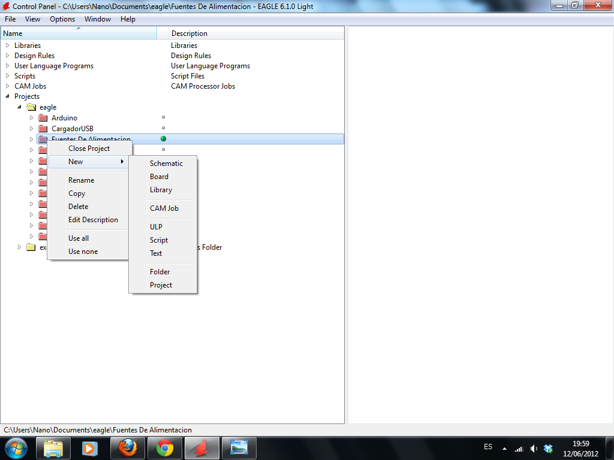This screenshot has height=460, width=614.
Task: Toggle green active marker for Fuentes De Alimentacion
Action: point(163,139)
